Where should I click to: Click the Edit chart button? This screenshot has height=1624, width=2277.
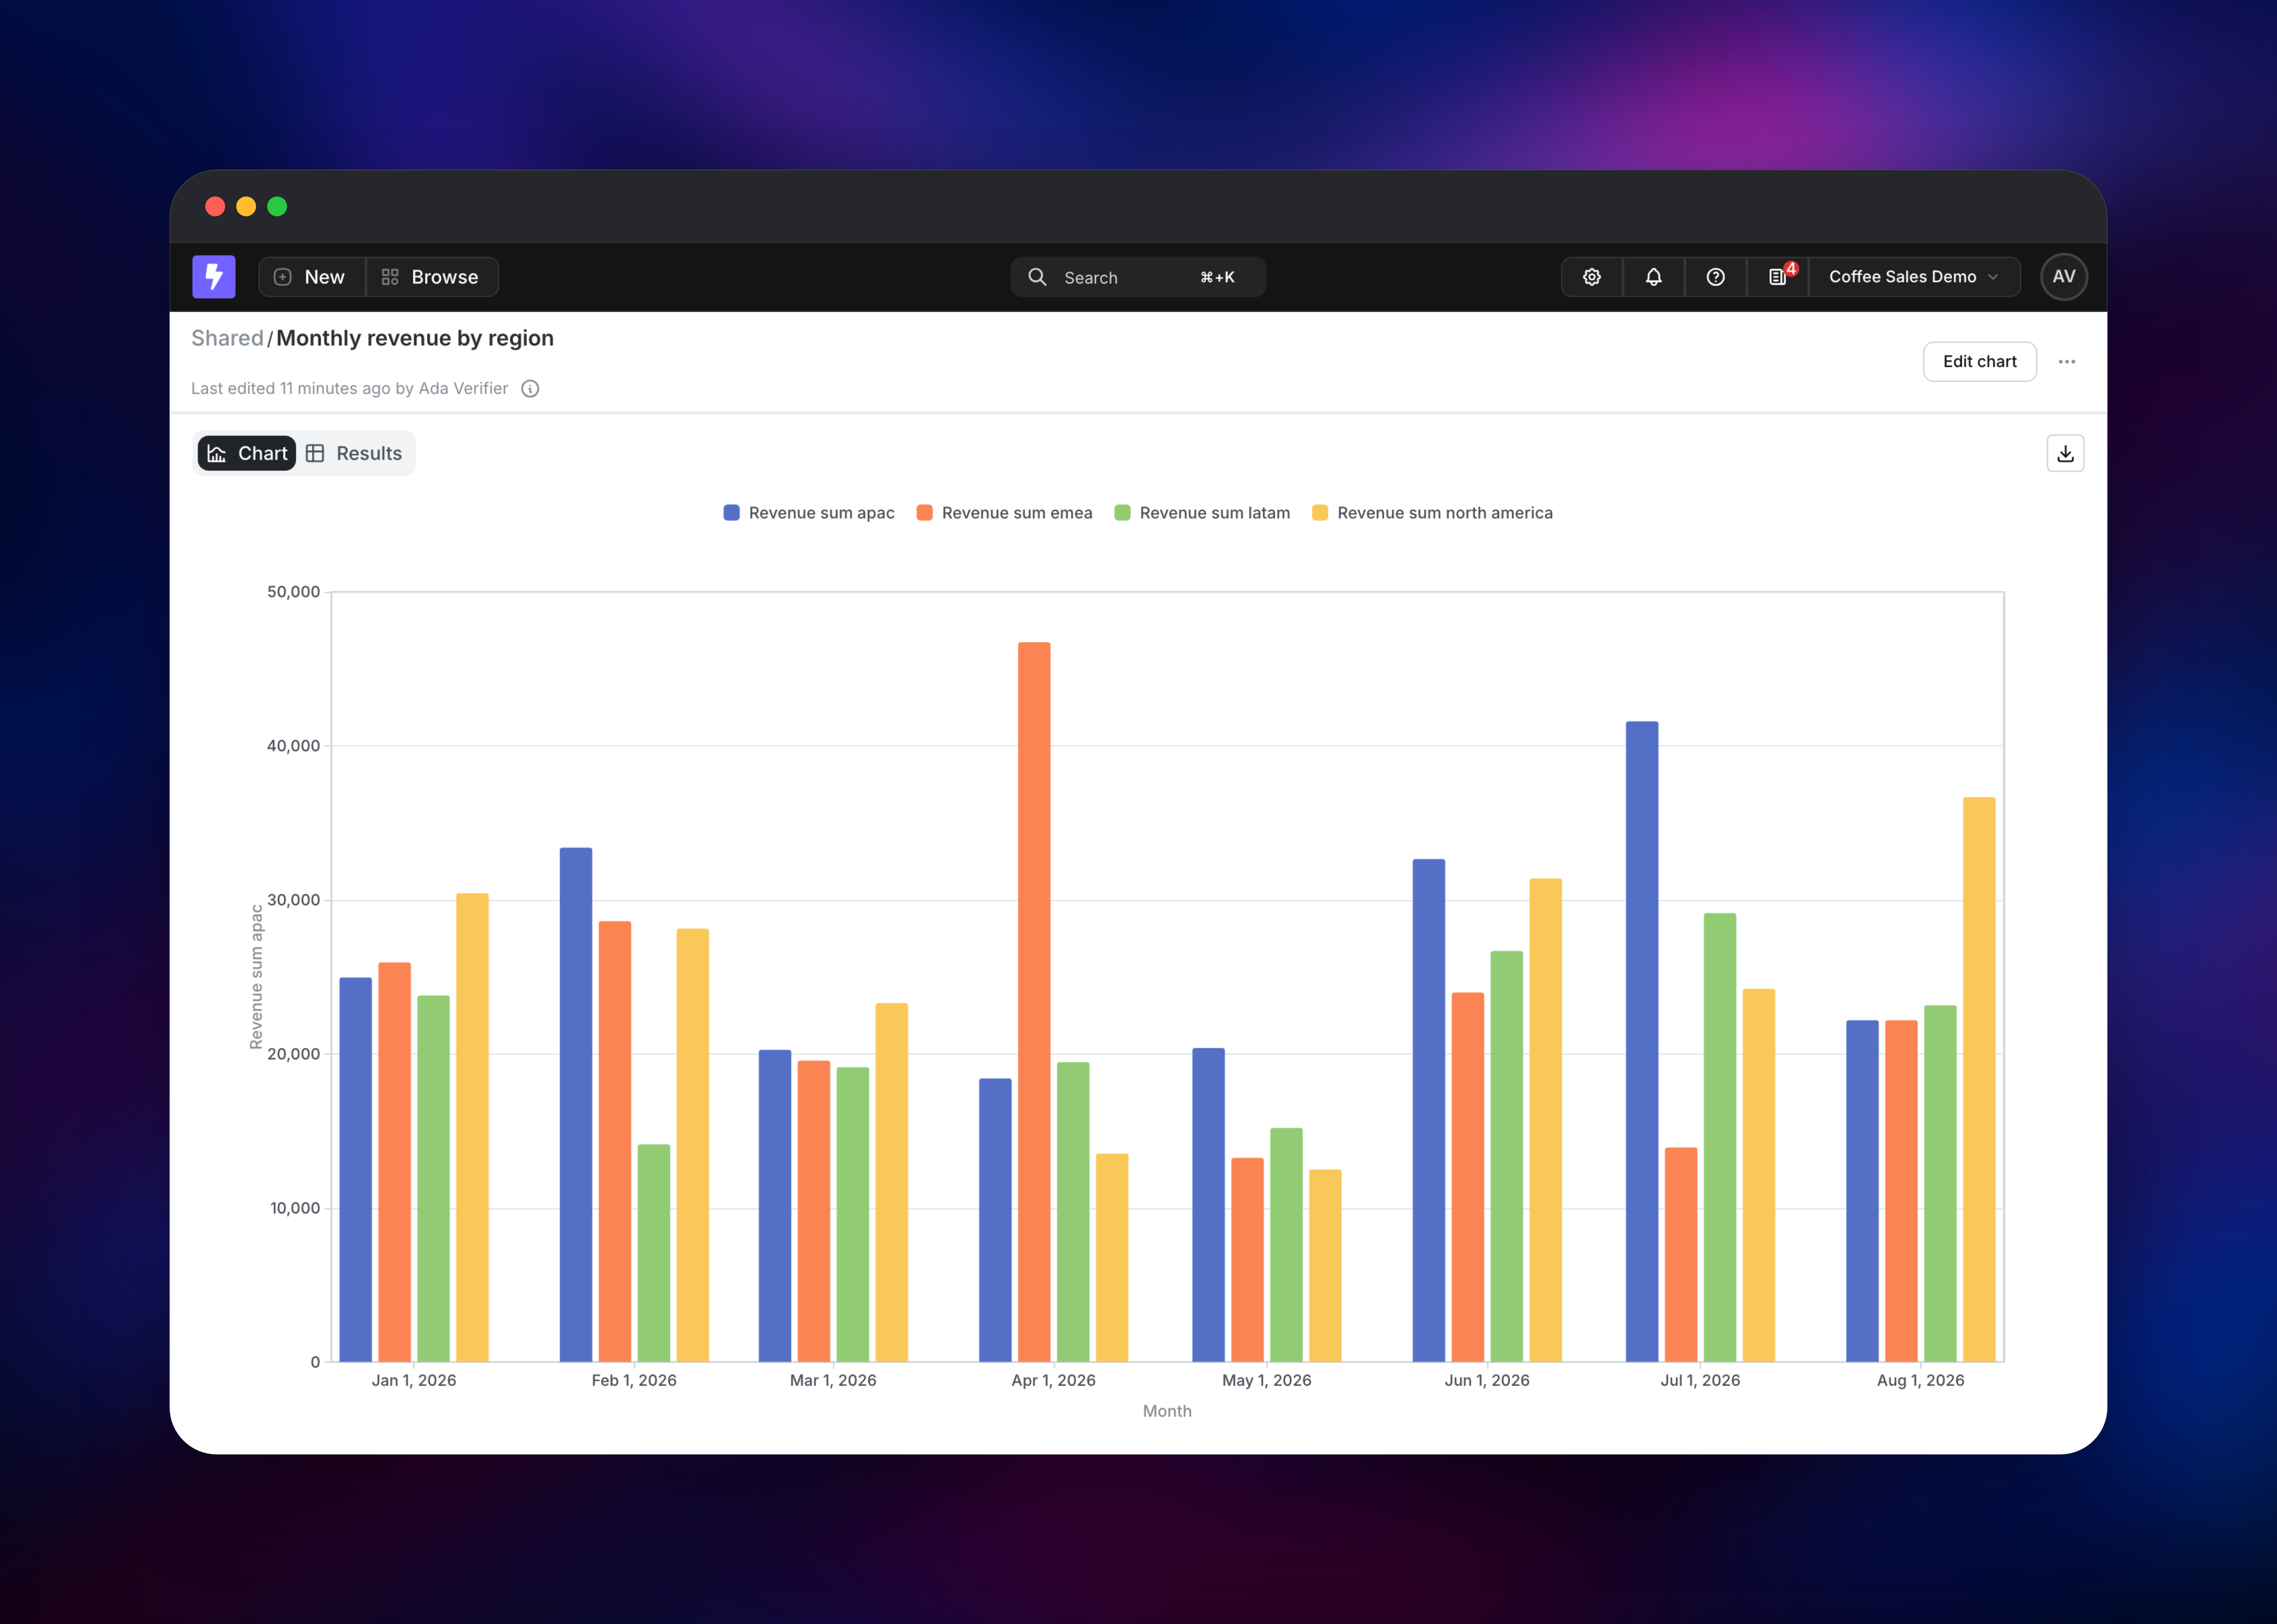(1980, 362)
